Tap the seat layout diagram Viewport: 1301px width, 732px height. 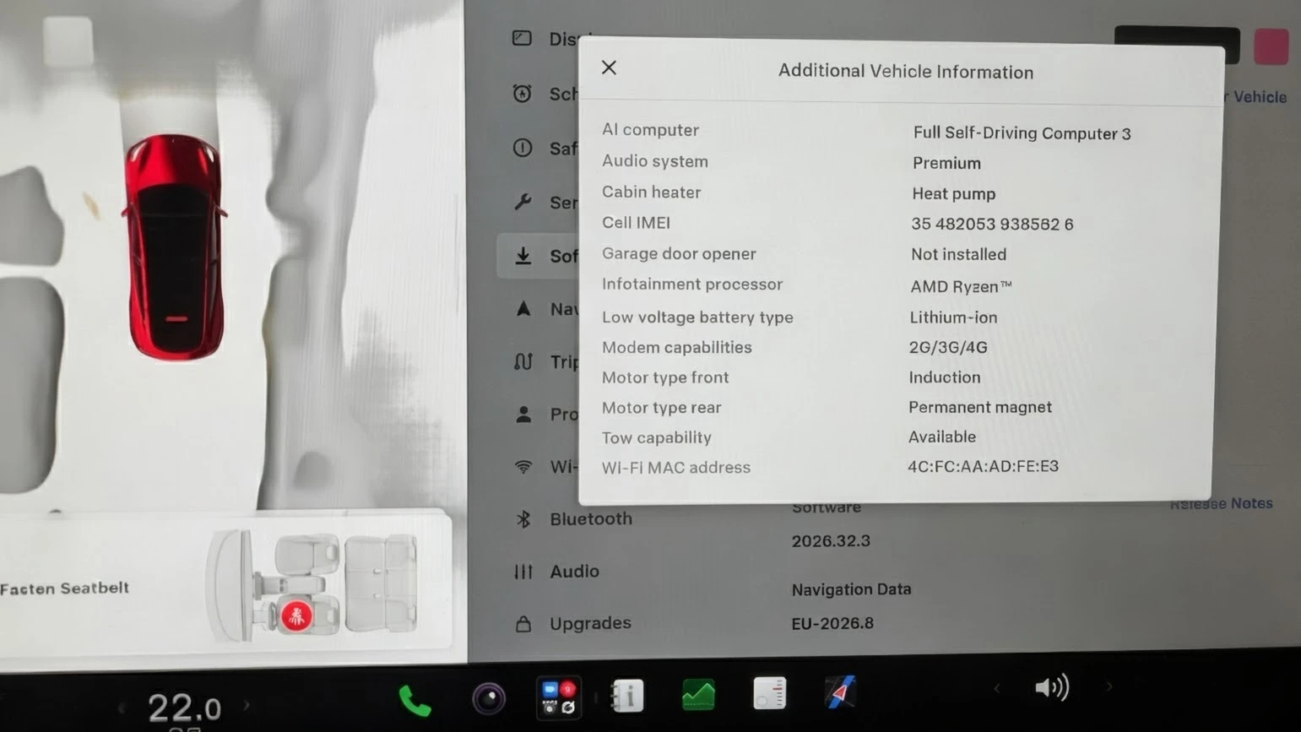(x=313, y=583)
